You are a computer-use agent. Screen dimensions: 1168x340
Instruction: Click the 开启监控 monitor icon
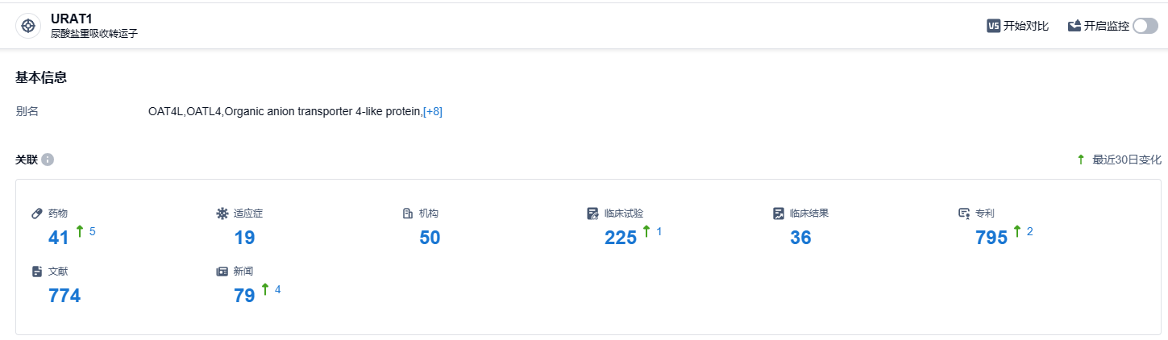click(x=1074, y=26)
